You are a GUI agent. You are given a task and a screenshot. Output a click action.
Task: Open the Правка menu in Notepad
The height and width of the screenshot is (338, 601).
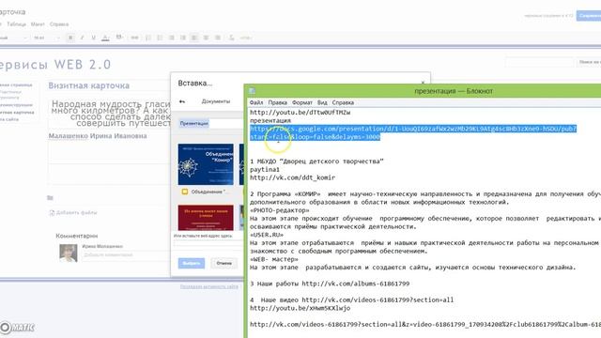(278, 102)
